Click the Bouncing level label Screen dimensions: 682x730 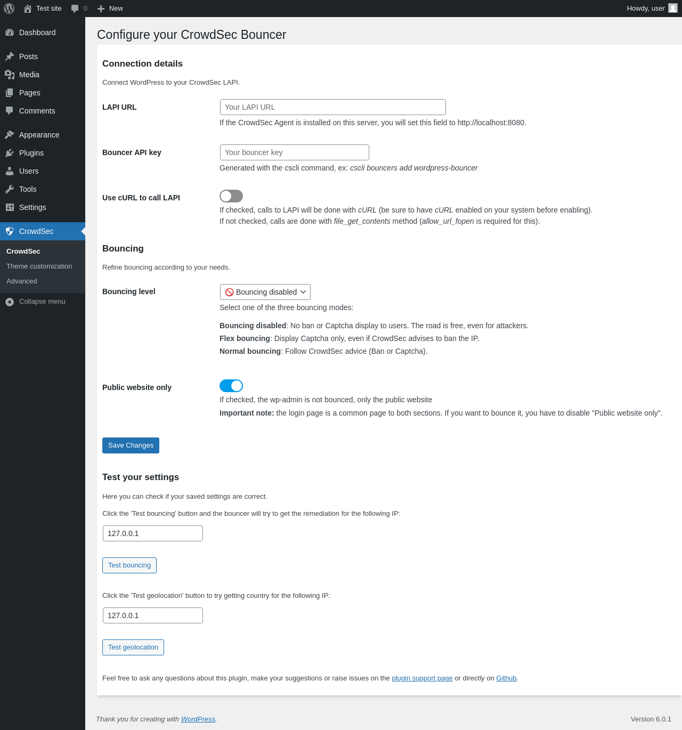[129, 291]
